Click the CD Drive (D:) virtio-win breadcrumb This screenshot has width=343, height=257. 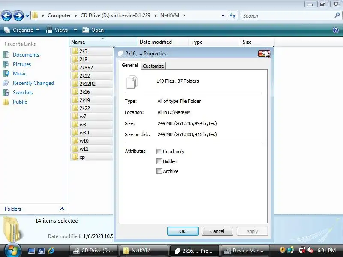point(115,15)
